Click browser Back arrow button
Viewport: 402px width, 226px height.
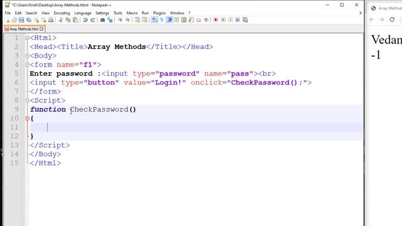(x=371, y=19)
